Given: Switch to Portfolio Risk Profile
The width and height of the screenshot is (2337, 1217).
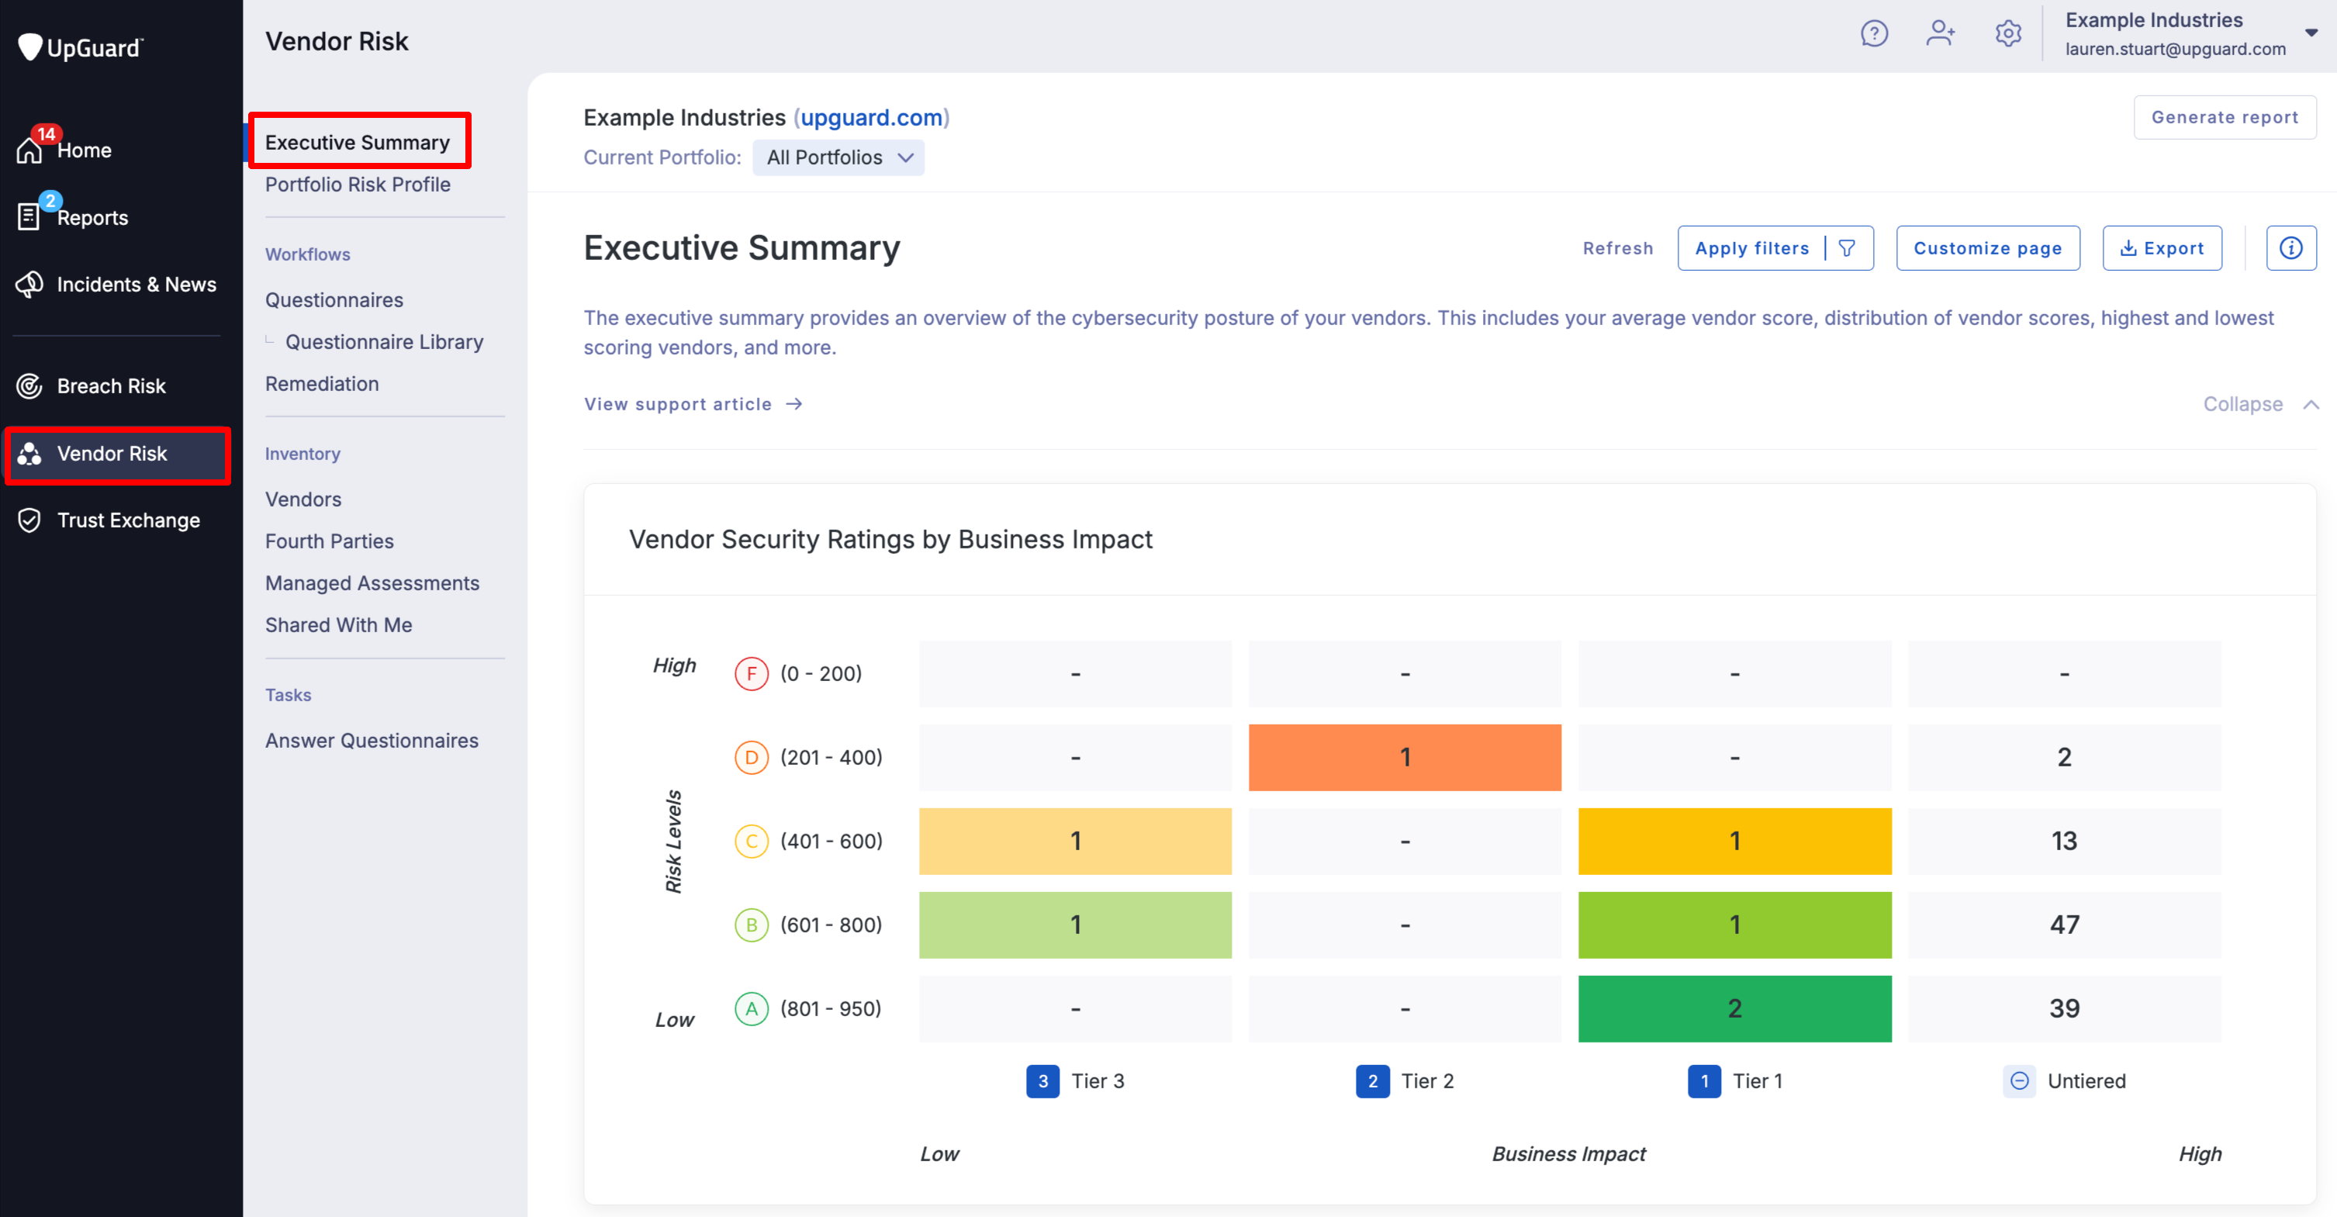Looking at the screenshot, I should point(358,185).
